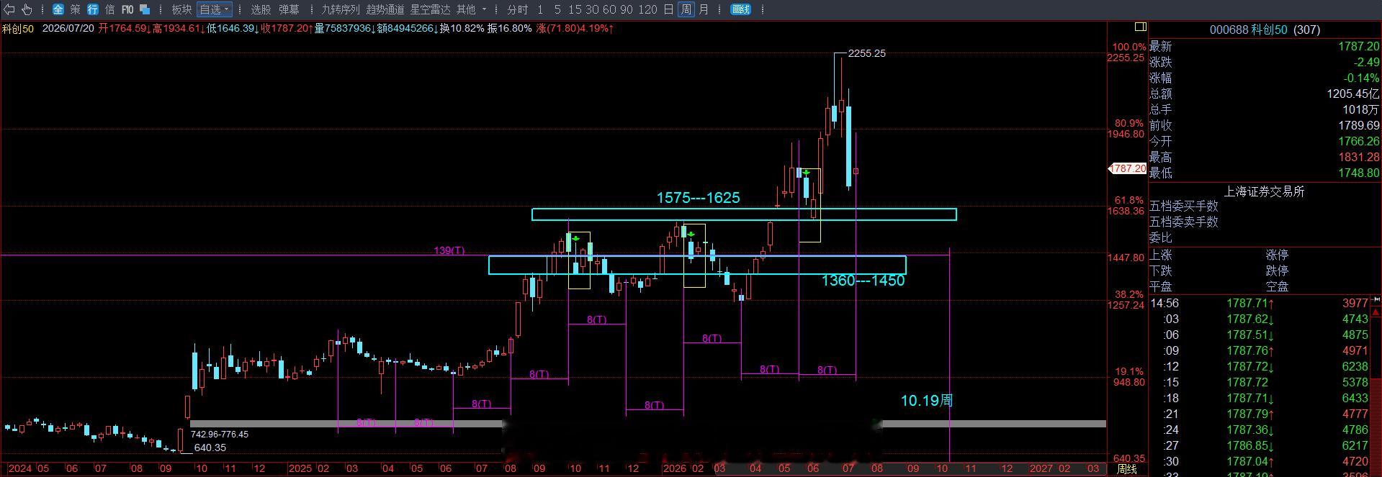Click the 2025 year marker on time axis
The height and width of the screenshot is (477, 1382).
coord(300,468)
